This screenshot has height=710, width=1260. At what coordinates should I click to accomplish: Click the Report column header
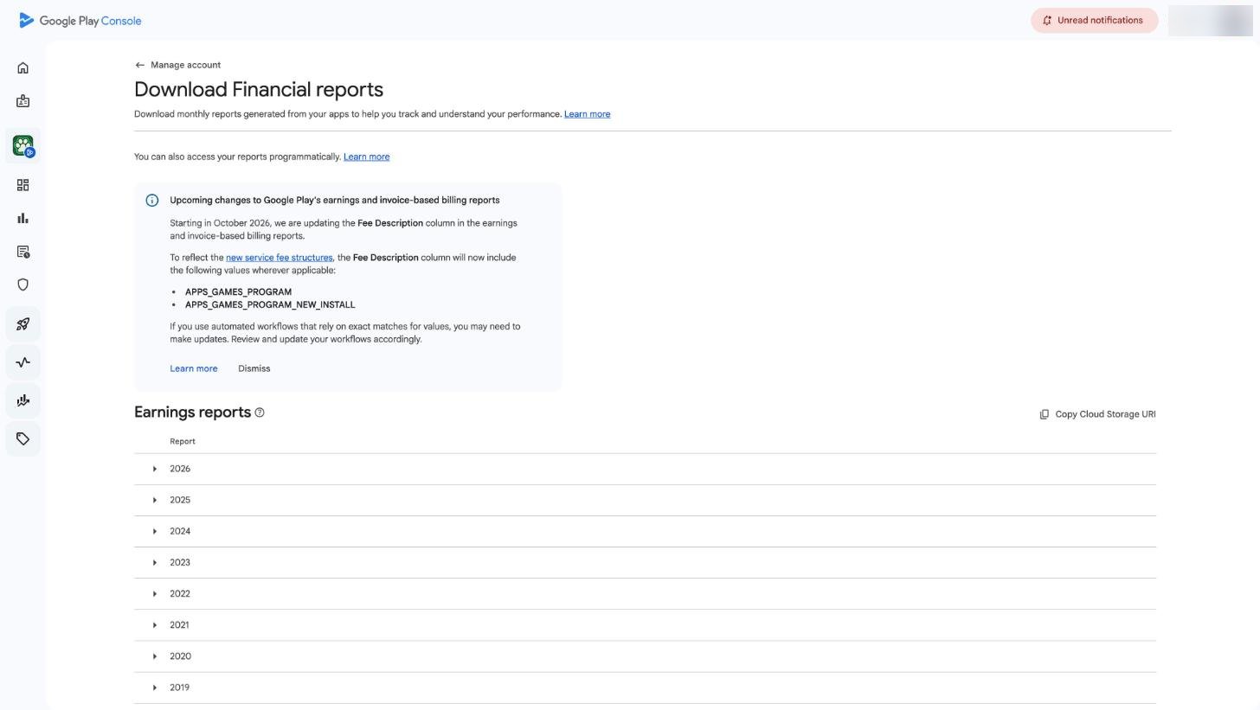[x=182, y=441]
